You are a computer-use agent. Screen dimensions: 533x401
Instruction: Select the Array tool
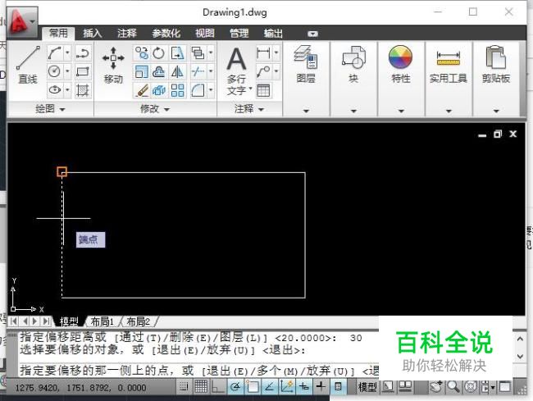pyautogui.click(x=177, y=90)
